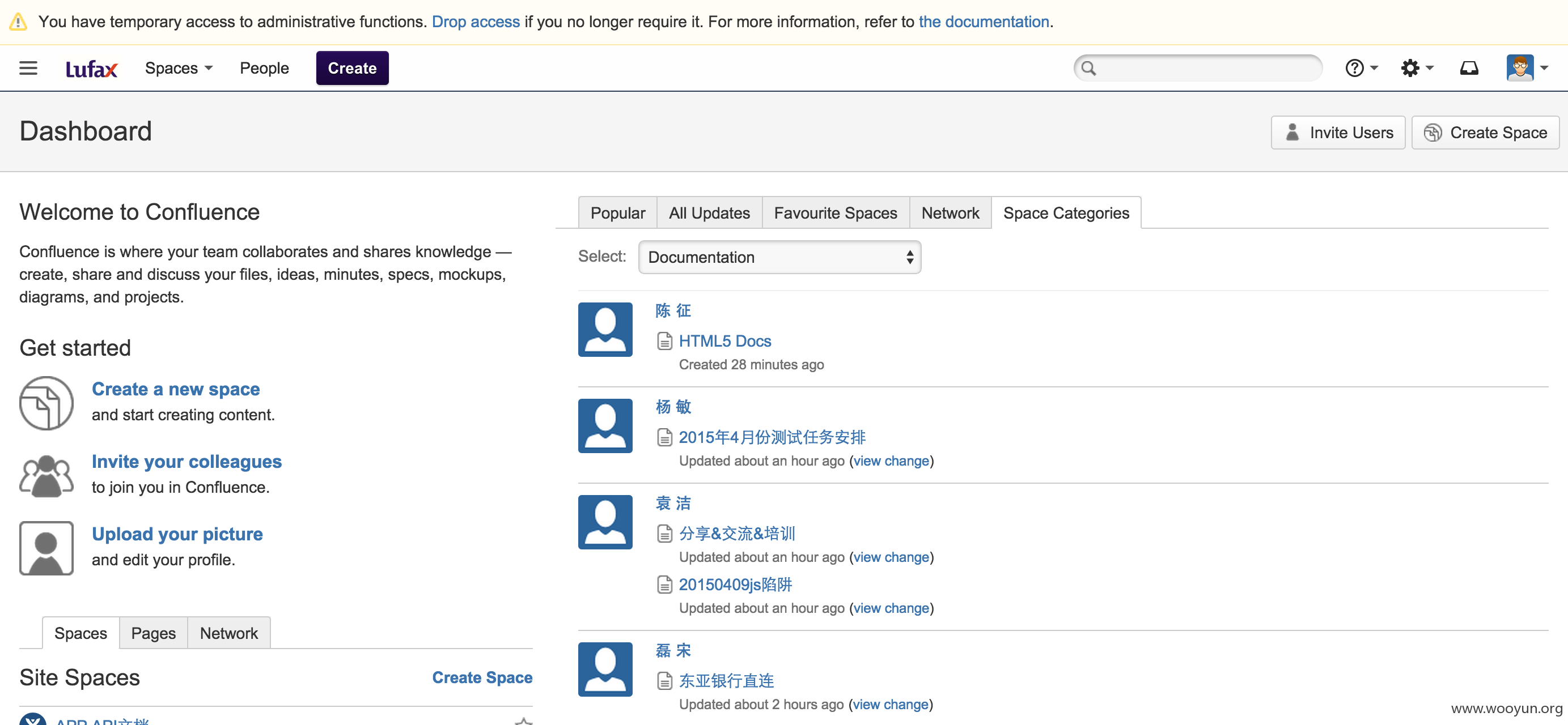Click avatar next to 磊 宋
The height and width of the screenshot is (725, 1568).
click(605, 669)
